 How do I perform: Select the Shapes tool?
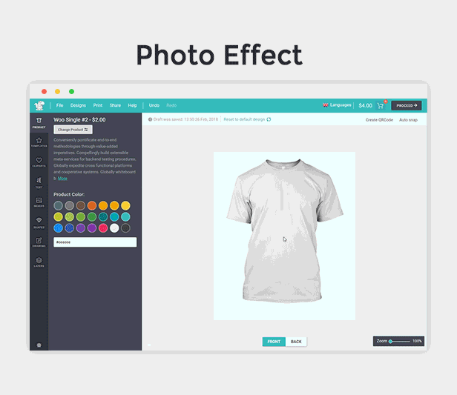coord(39,222)
